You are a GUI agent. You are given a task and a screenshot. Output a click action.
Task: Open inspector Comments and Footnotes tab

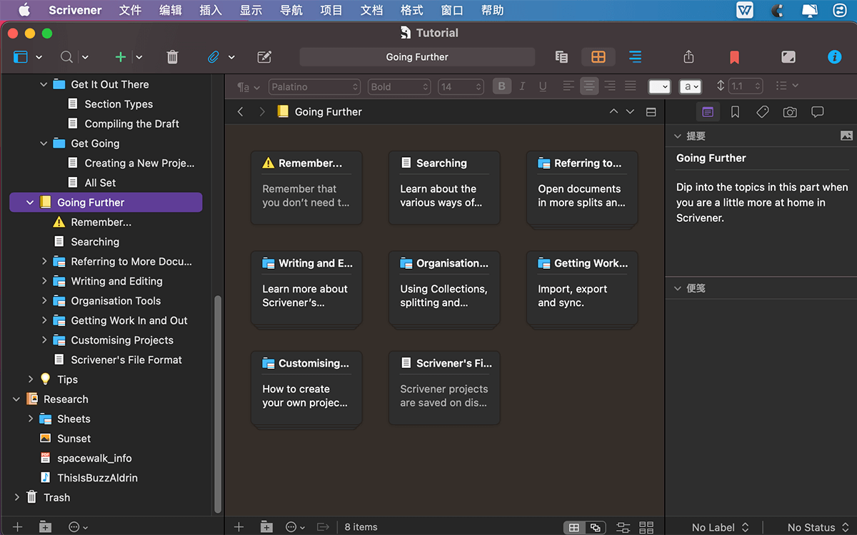[818, 112]
